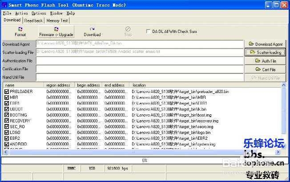Click the Stop icon in toolbar
This screenshot has width=290, height=182.
(128, 31)
